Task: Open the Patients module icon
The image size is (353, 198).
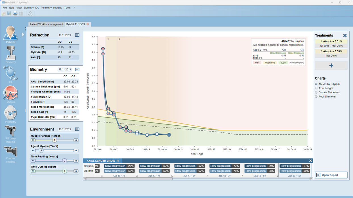Action: [x=10, y=33]
